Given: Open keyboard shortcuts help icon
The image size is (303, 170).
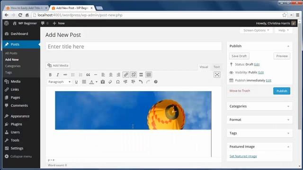Looking at the screenshot, I should tap(156, 82).
